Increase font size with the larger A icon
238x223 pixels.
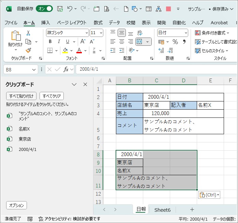(x=83, y=42)
